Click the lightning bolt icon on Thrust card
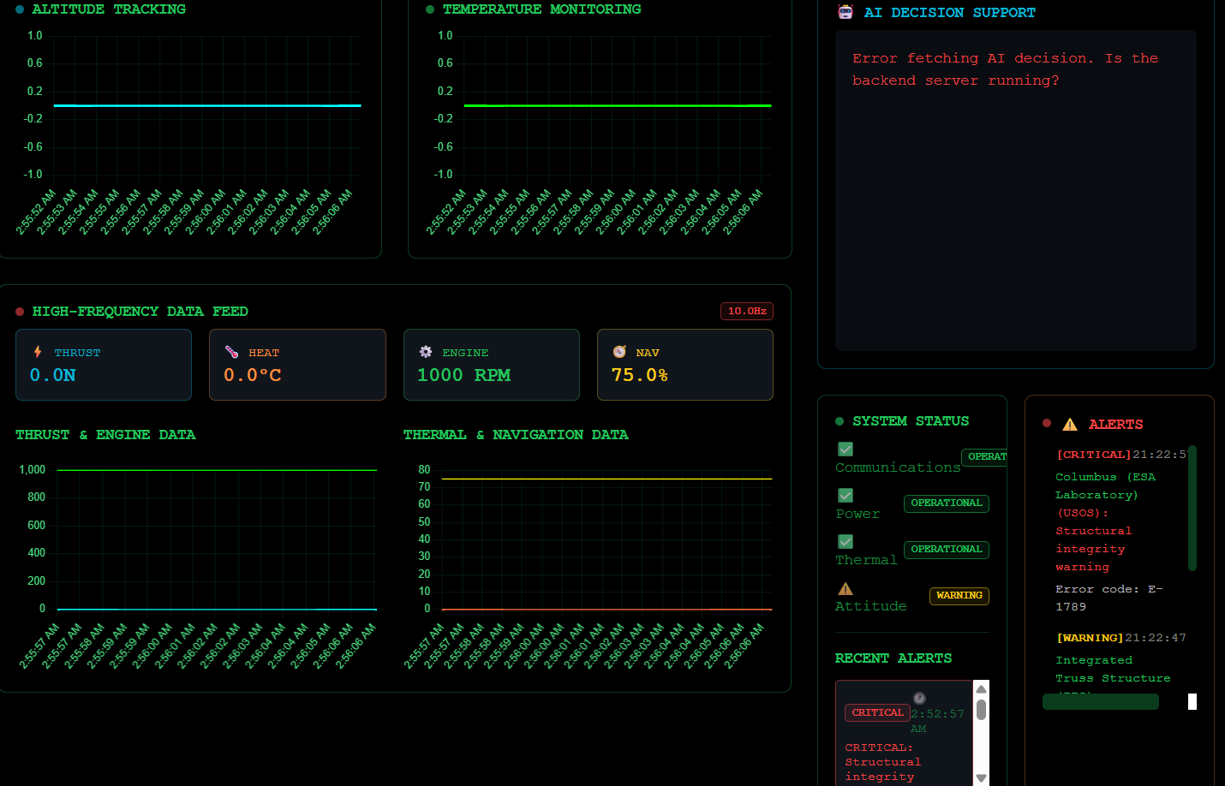Screen dimensions: 1225x786 coord(38,352)
